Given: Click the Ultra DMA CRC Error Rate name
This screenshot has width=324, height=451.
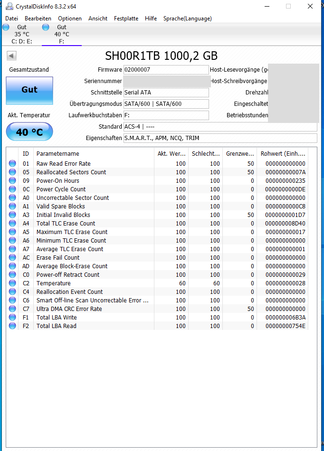Looking at the screenshot, I should (69, 309).
